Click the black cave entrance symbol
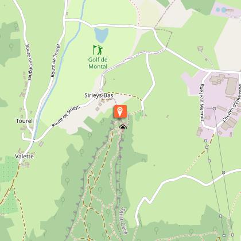The image size is (241, 241). [123, 127]
